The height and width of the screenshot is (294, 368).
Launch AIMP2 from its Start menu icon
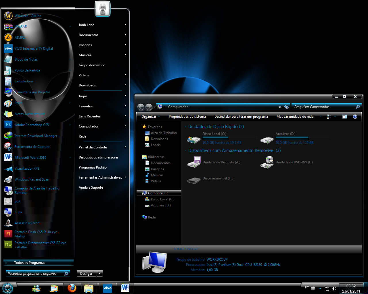point(8,38)
